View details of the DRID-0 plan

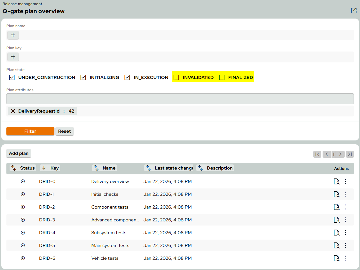[x=336, y=181]
